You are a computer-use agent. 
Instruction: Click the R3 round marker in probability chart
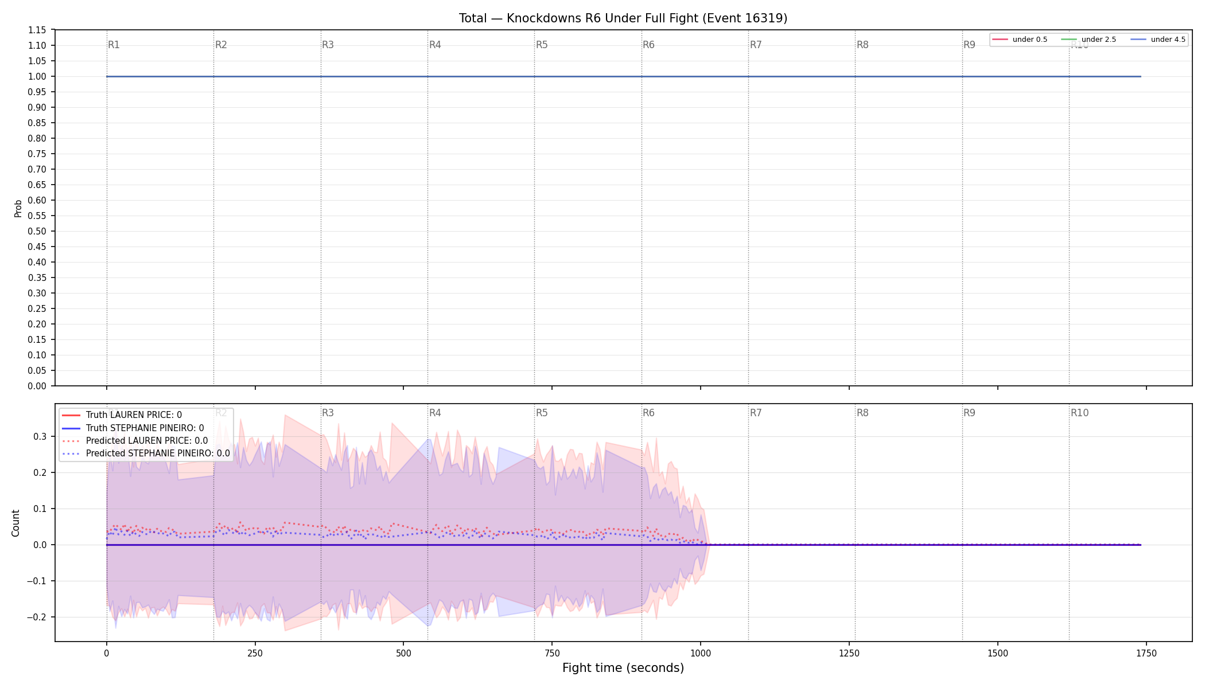(x=328, y=45)
